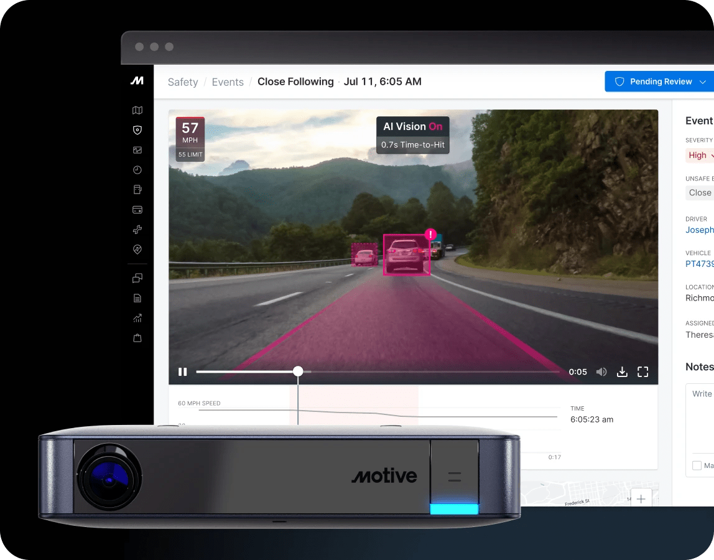
Task: Open the document reports icon in sidebar
Action: [x=137, y=298]
